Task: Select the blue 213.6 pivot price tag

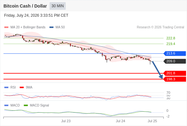Action: (175, 53)
